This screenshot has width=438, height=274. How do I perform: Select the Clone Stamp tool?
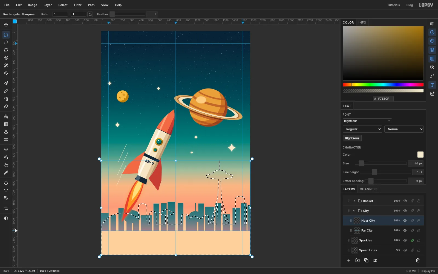[x=6, y=132]
